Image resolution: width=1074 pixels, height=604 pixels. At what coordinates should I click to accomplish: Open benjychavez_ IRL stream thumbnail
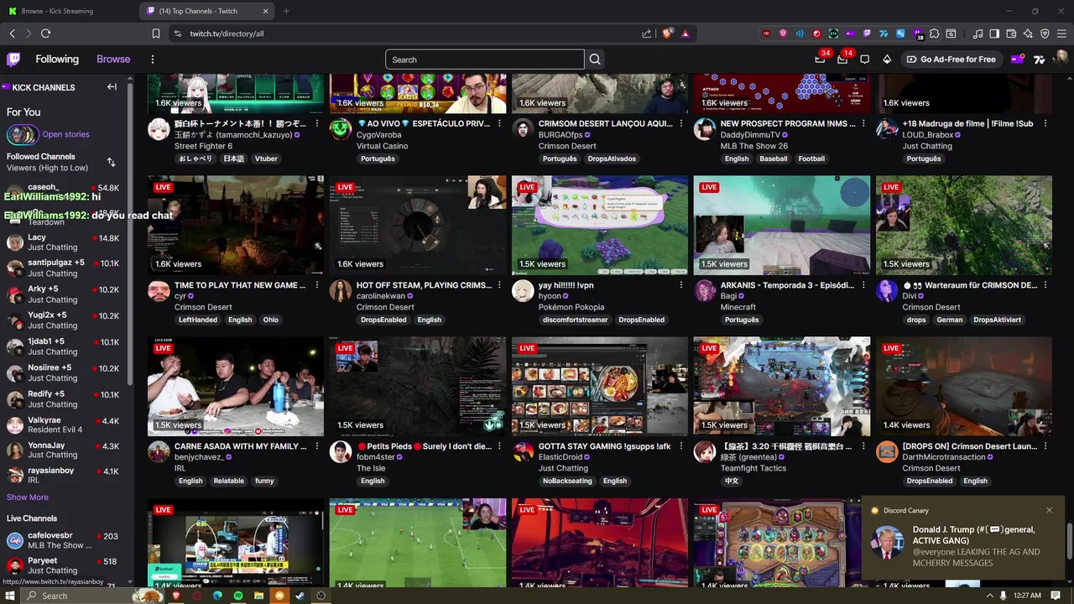point(236,387)
